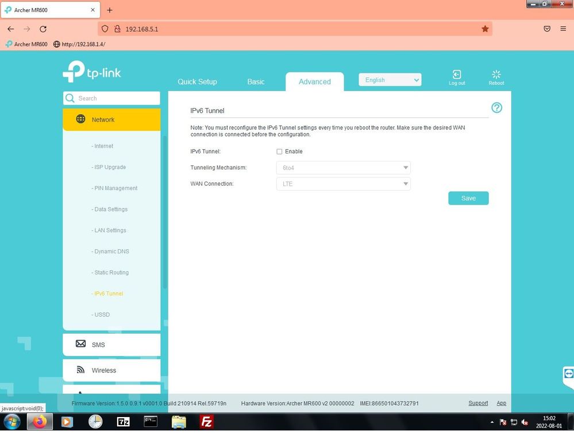The width and height of the screenshot is (574, 443).
Task: Expand the WAN Connection dropdown
Action: click(343, 184)
